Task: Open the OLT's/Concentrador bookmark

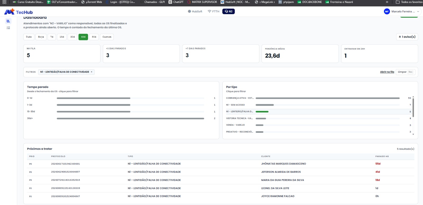Action: point(62,2)
